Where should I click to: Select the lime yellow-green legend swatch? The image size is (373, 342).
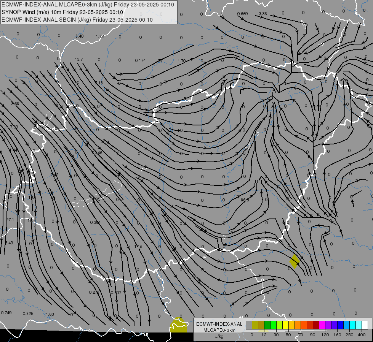click(280, 325)
